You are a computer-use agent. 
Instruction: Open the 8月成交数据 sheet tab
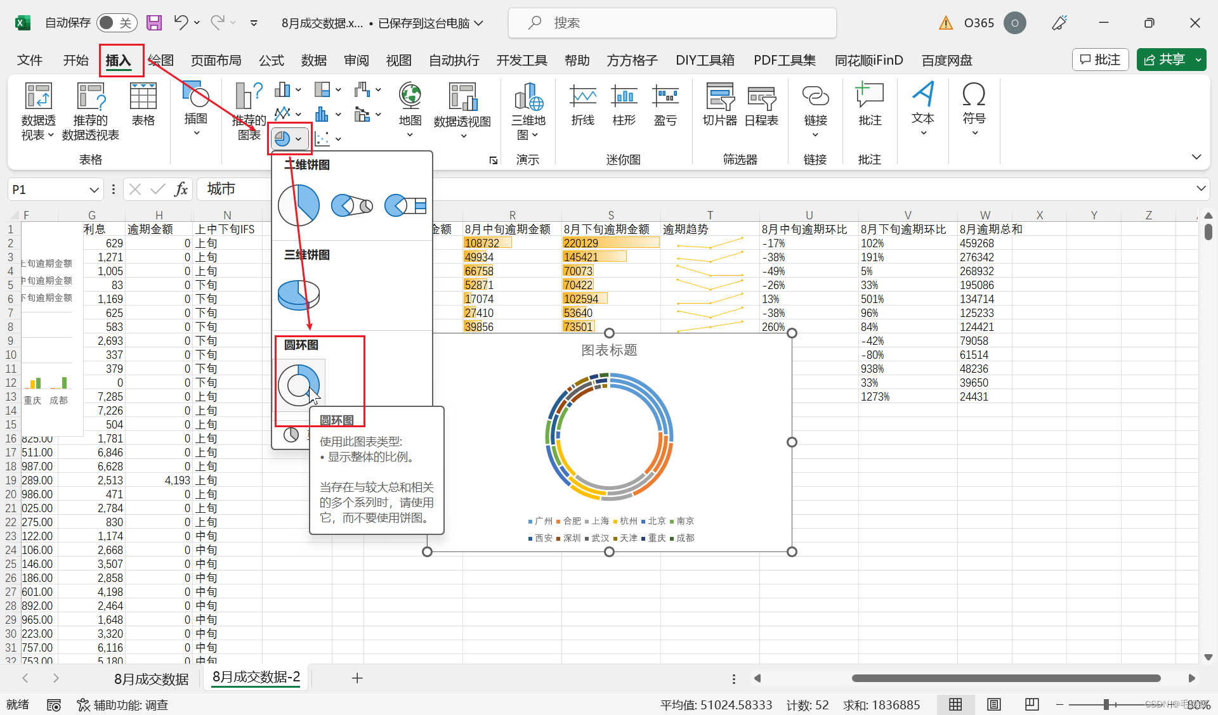coord(151,679)
